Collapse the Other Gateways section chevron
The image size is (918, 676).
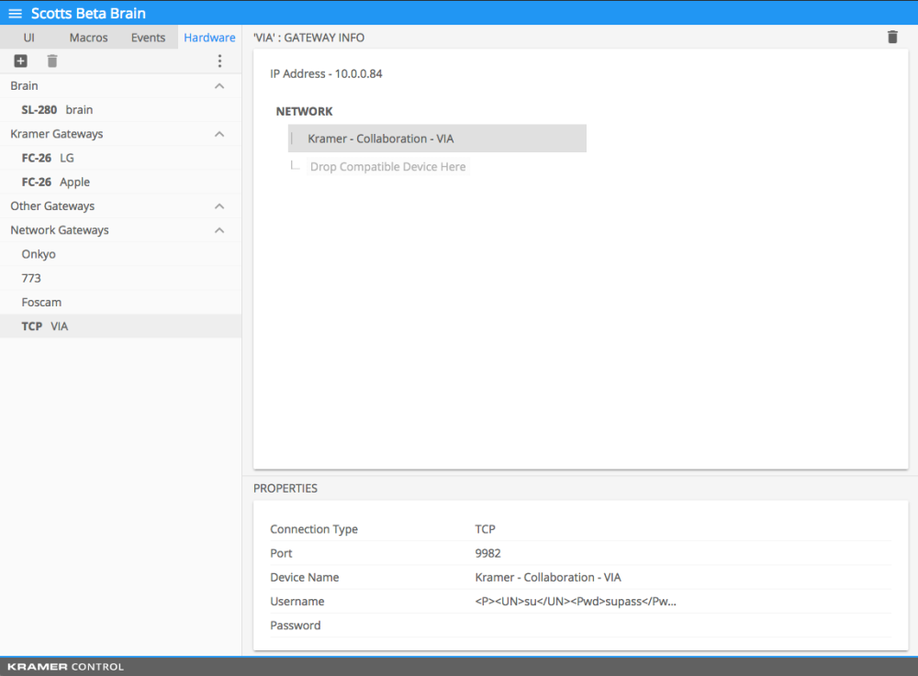point(219,205)
